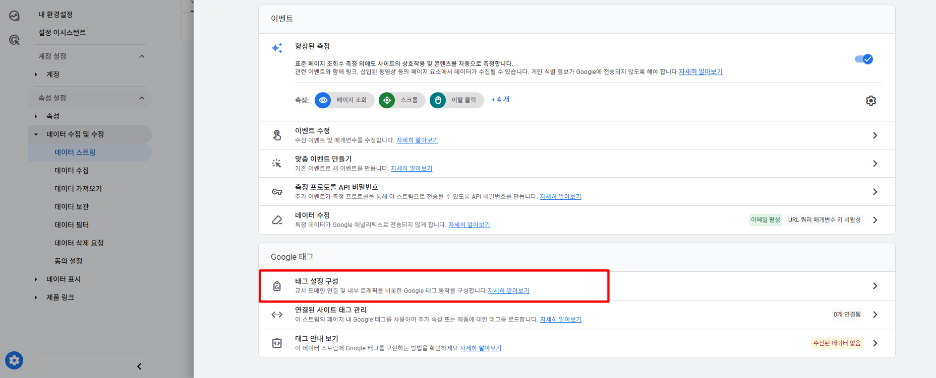Click the 수신된 데이터 없음 badge
Image resolution: width=936 pixels, height=378 pixels.
[837, 343]
